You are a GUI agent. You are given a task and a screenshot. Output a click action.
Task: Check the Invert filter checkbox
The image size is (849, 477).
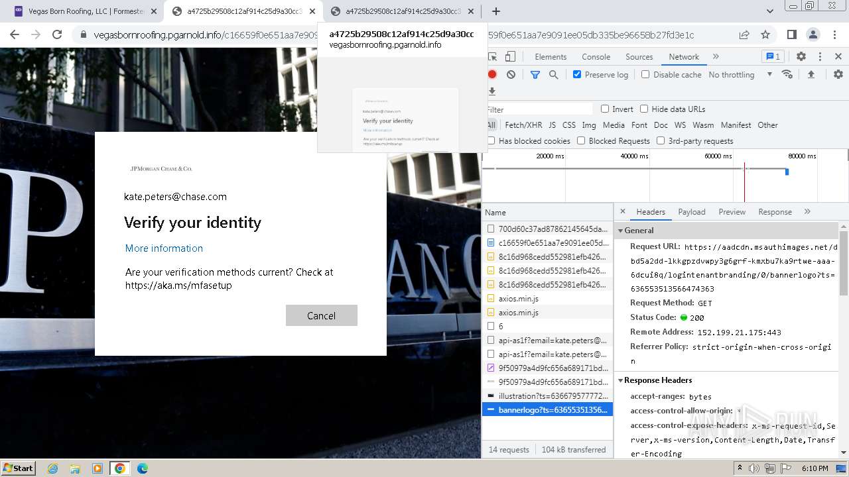pyautogui.click(x=605, y=109)
